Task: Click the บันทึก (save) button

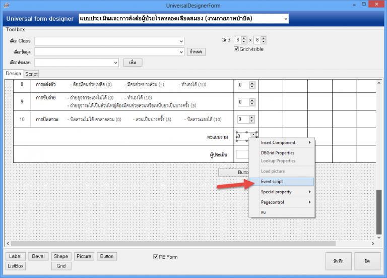Action: 339,261
